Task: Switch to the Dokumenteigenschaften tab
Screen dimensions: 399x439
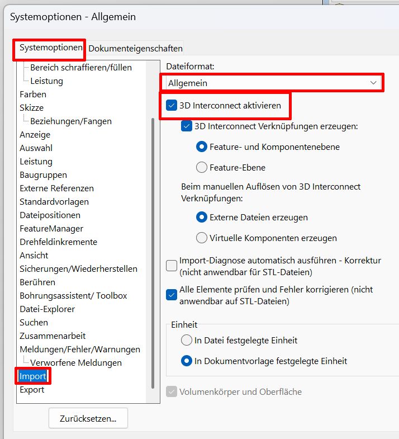Action: click(x=135, y=49)
